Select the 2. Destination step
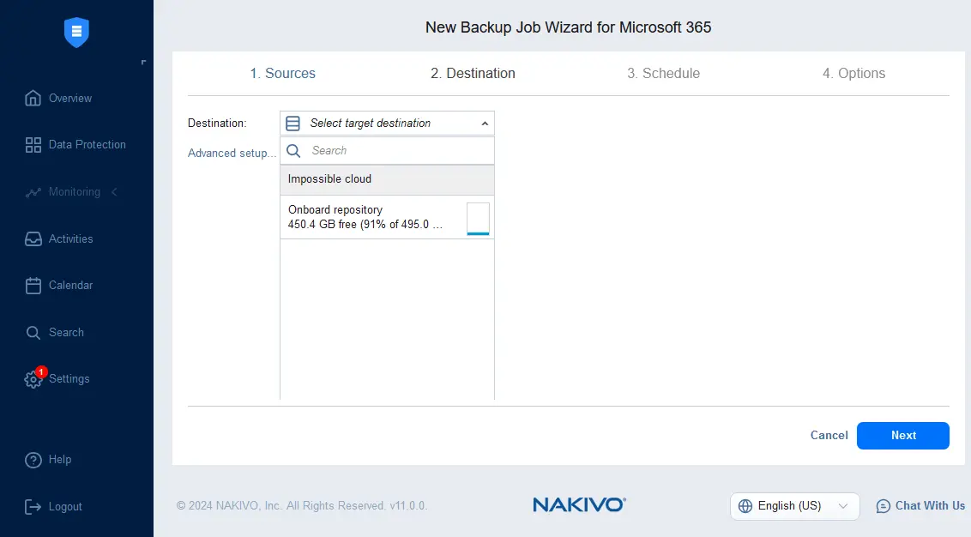 tap(473, 73)
